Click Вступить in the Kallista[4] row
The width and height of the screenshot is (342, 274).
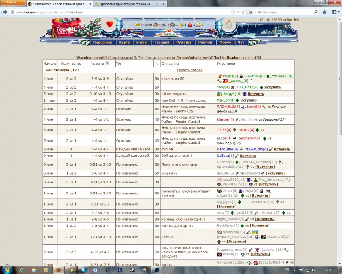coord(248,156)
